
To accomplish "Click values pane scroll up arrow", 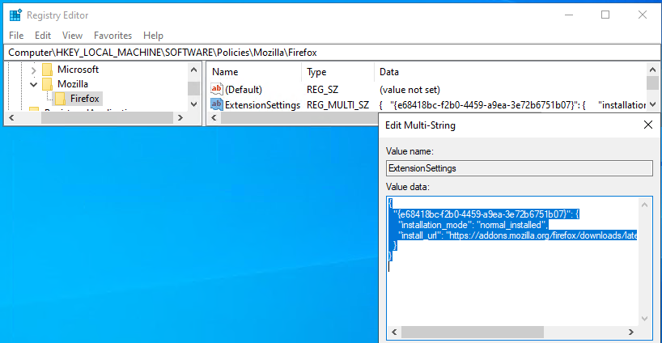I will [x=652, y=70].
